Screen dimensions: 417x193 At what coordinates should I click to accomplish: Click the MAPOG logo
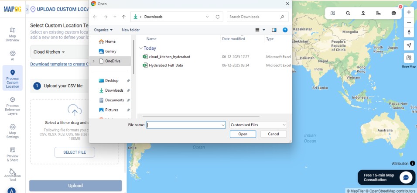click(x=13, y=9)
